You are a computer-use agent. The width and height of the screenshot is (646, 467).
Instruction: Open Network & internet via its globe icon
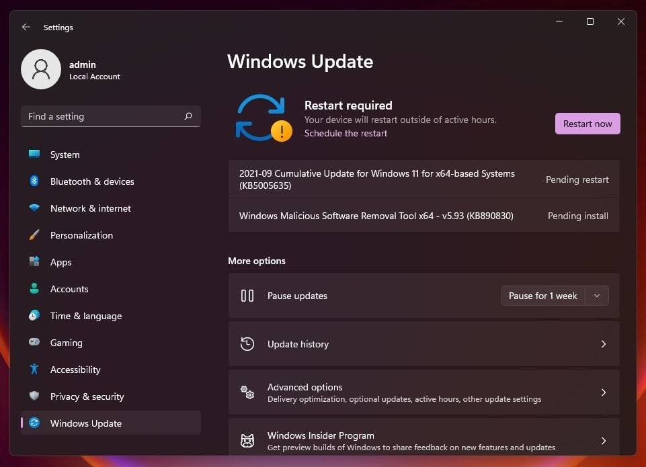(x=35, y=208)
